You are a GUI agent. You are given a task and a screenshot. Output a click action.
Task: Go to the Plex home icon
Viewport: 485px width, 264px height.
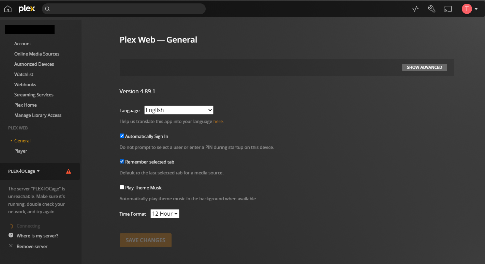coord(8,9)
